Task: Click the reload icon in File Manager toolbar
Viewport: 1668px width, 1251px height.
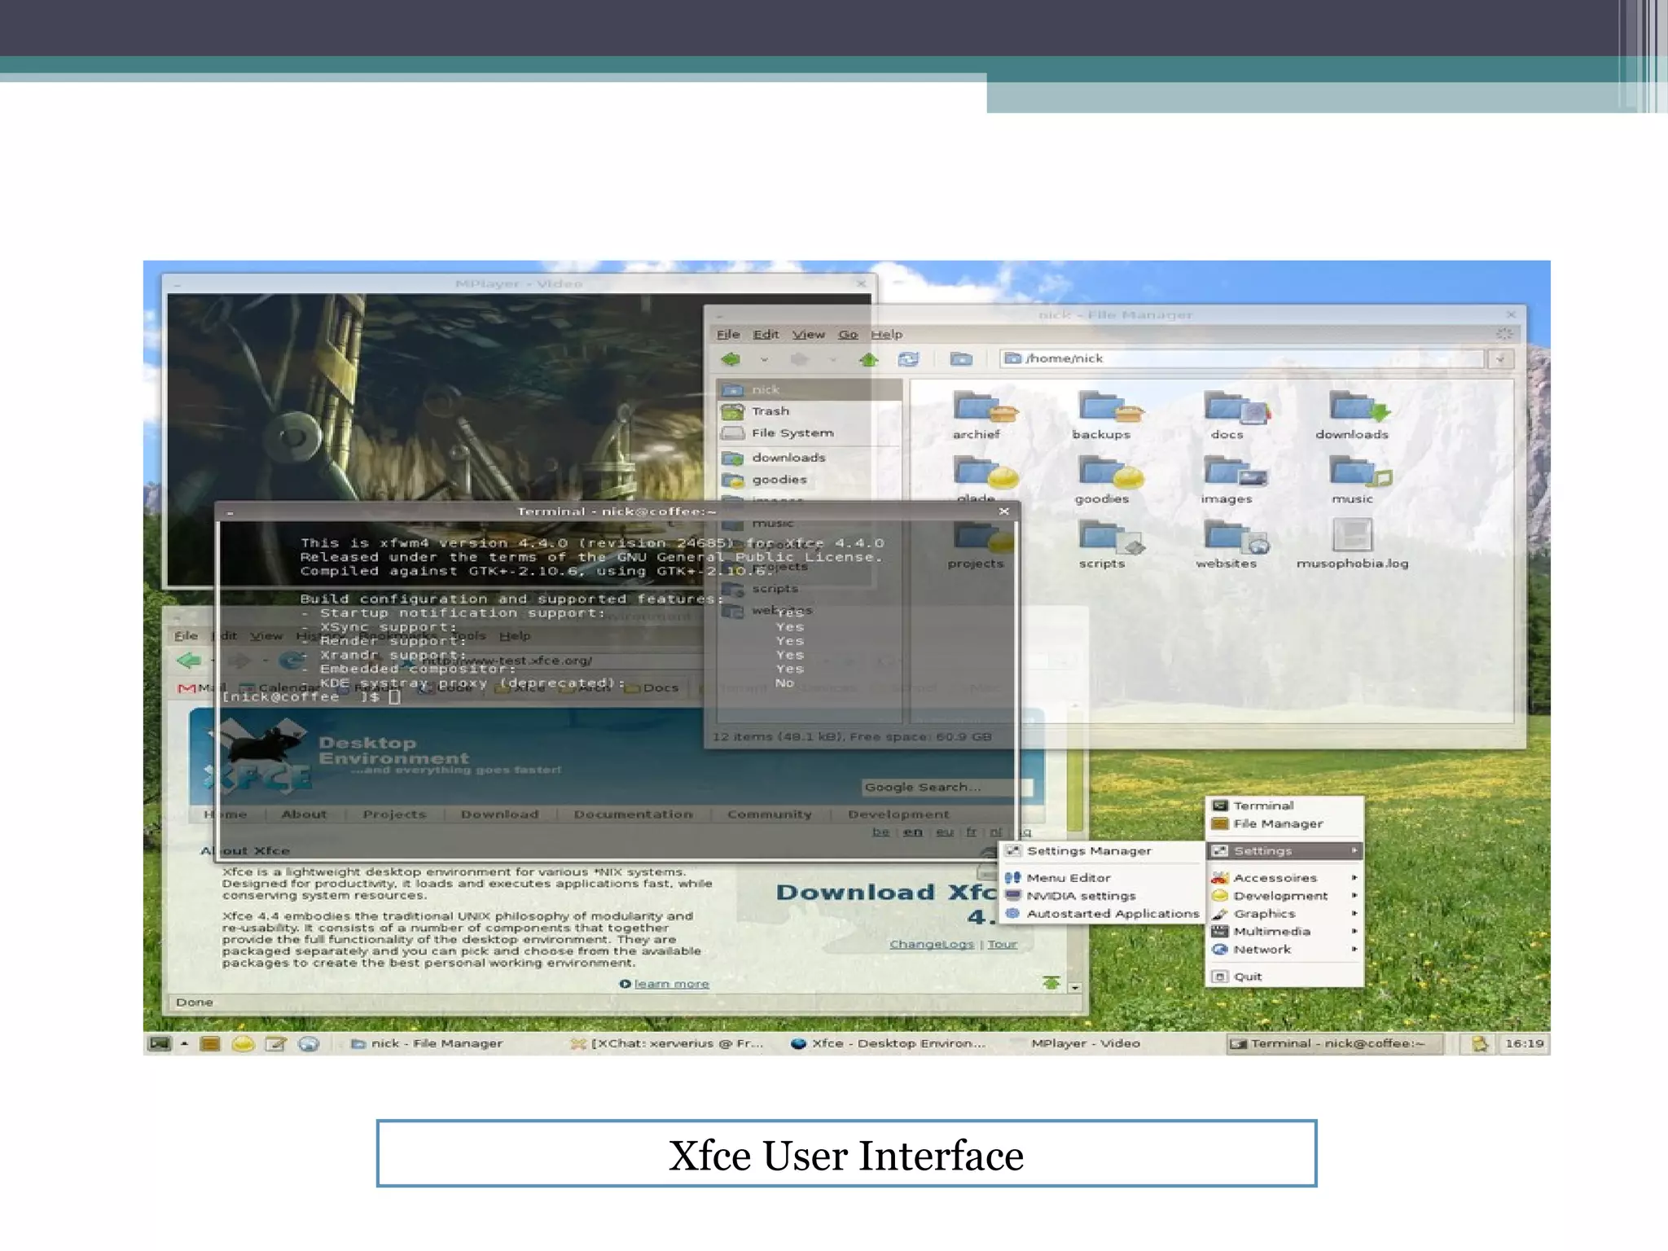Action: (x=908, y=359)
